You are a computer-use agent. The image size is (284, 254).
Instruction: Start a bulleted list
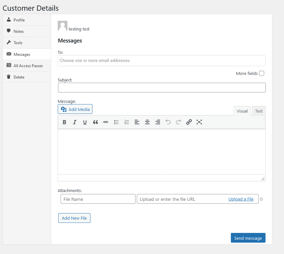(116, 122)
